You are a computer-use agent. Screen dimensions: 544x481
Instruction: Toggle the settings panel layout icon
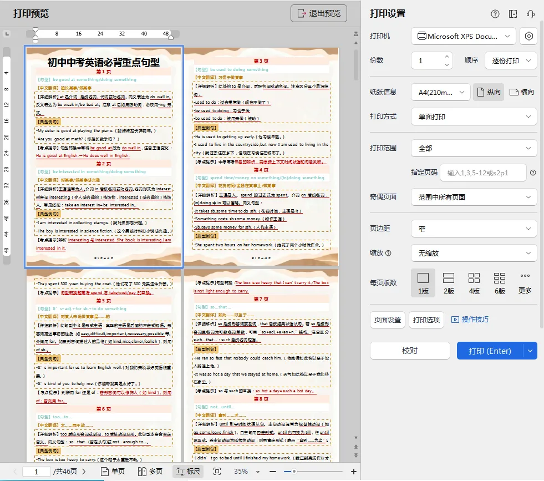(513, 14)
